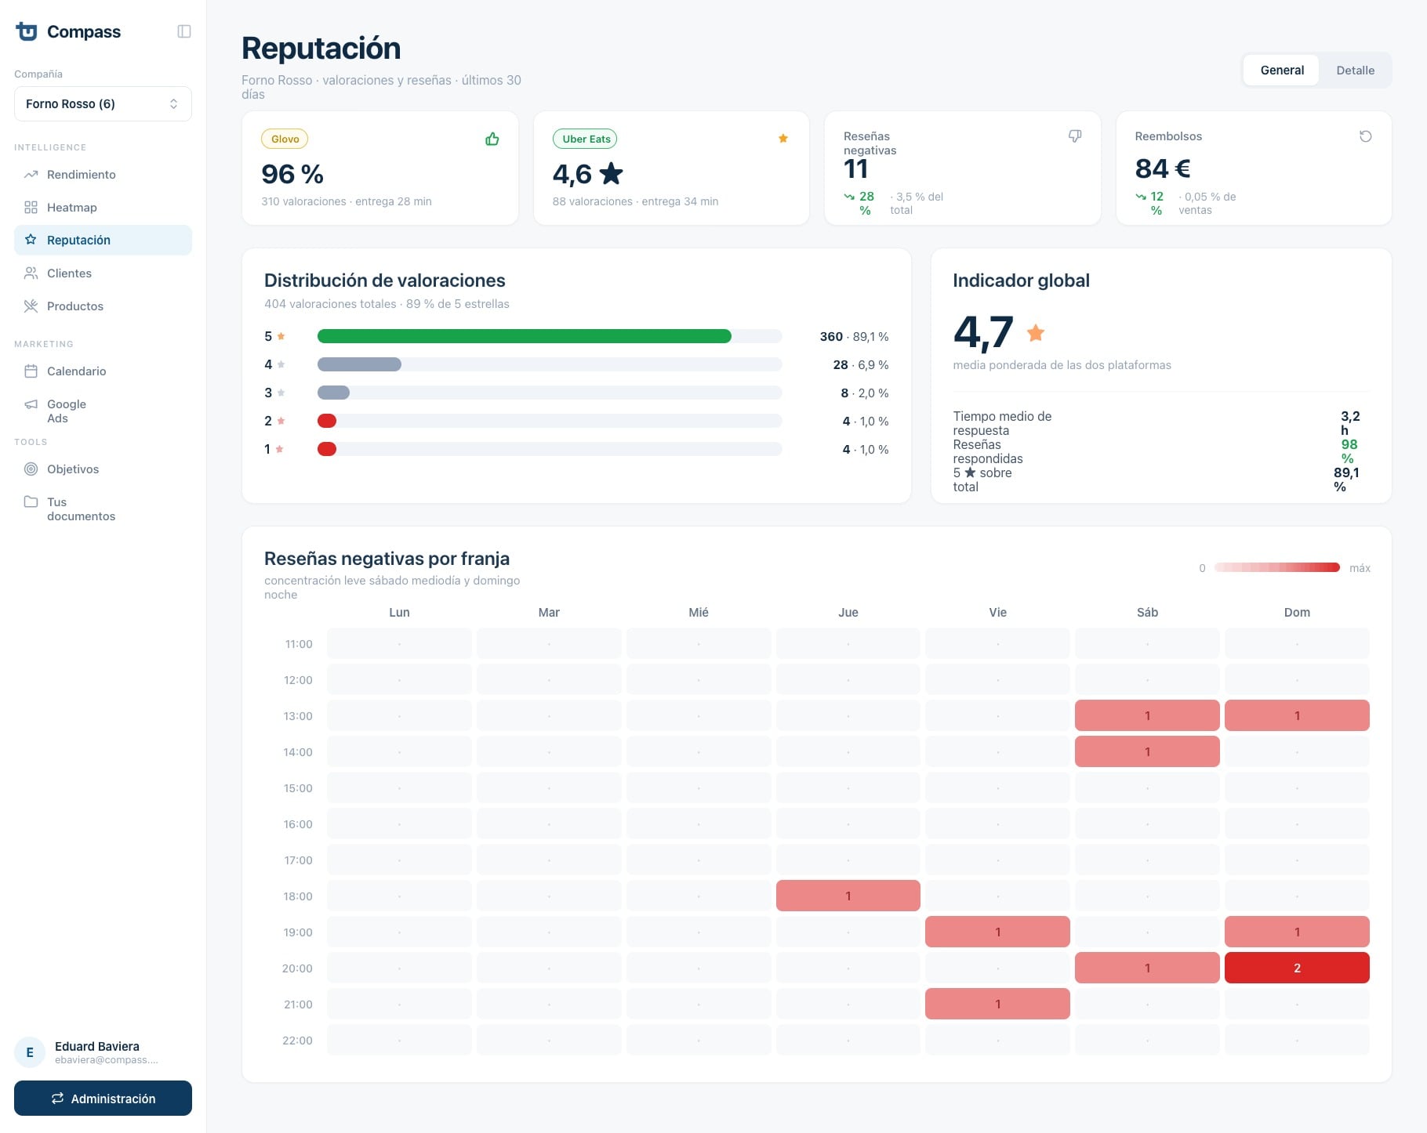Screen dimensions: 1427x1133
Task: Click the Clientes people icon
Action: (31, 273)
